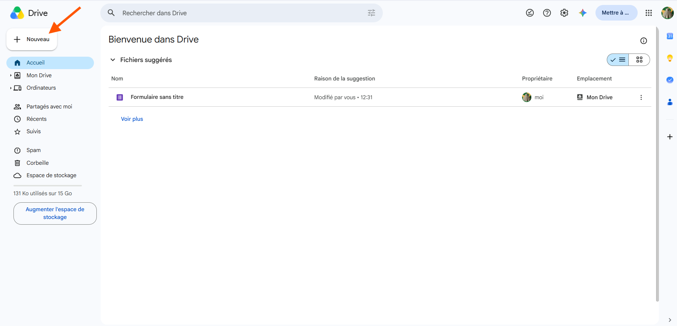Hide the side panel chevron
The width and height of the screenshot is (677, 326).
click(670, 320)
